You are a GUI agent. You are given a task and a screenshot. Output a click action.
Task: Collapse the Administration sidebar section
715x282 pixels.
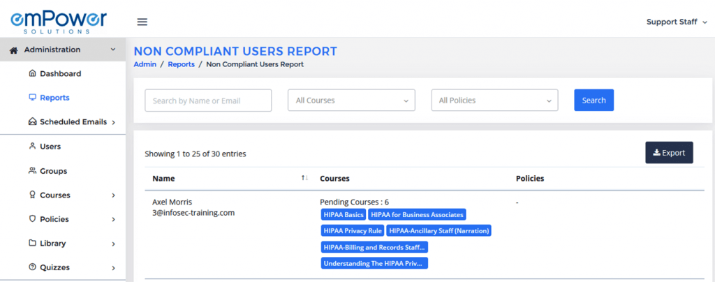click(x=113, y=50)
